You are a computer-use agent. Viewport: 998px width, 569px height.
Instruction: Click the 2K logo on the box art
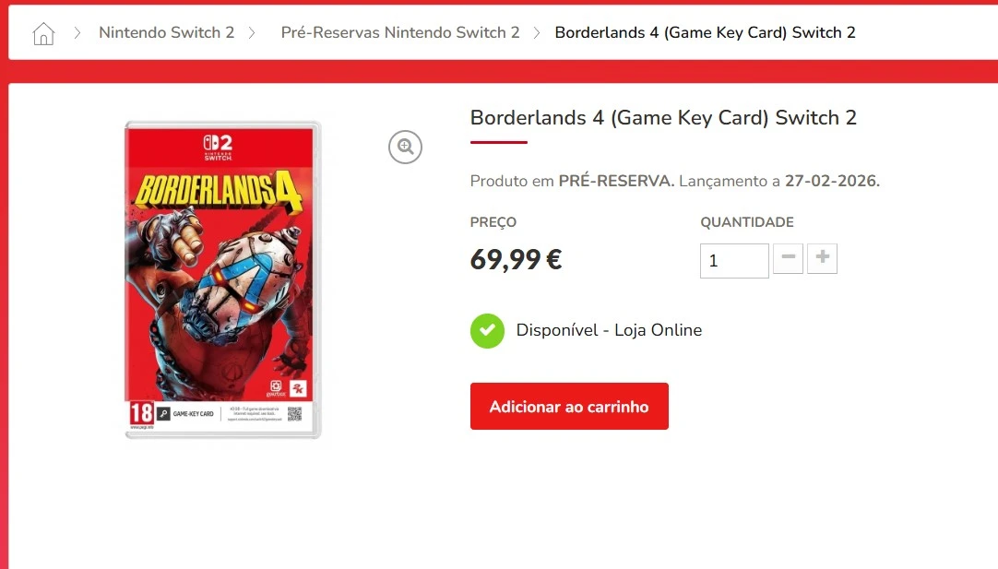298,389
